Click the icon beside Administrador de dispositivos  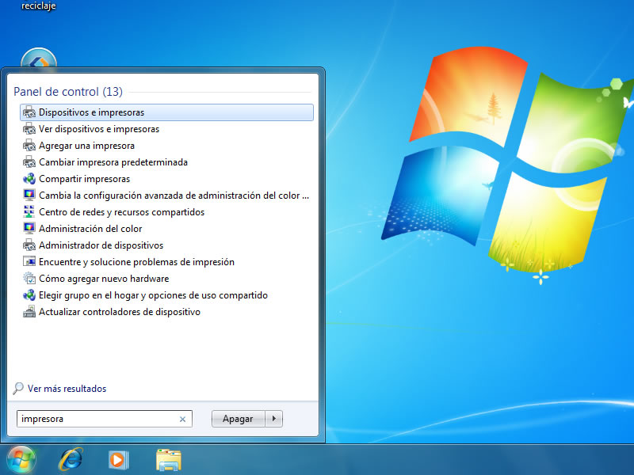(x=29, y=245)
